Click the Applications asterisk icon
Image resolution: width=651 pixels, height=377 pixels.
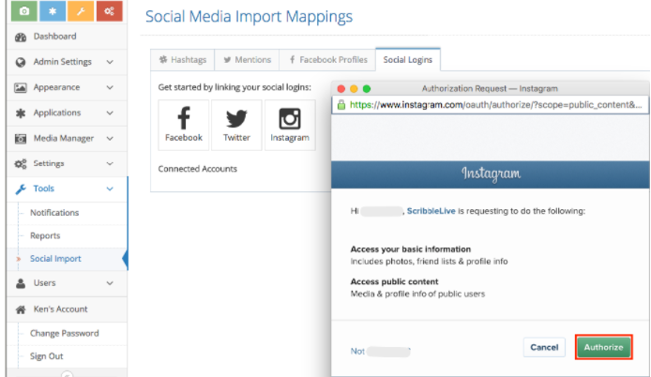(x=21, y=113)
